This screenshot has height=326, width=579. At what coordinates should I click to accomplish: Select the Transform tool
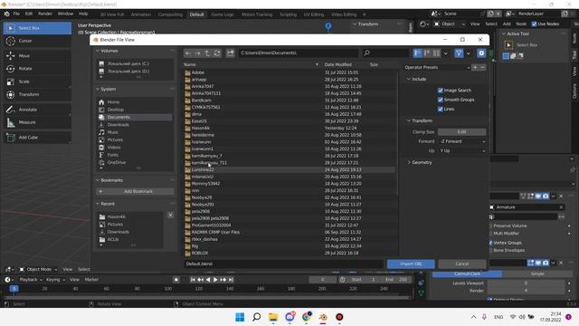37,94
